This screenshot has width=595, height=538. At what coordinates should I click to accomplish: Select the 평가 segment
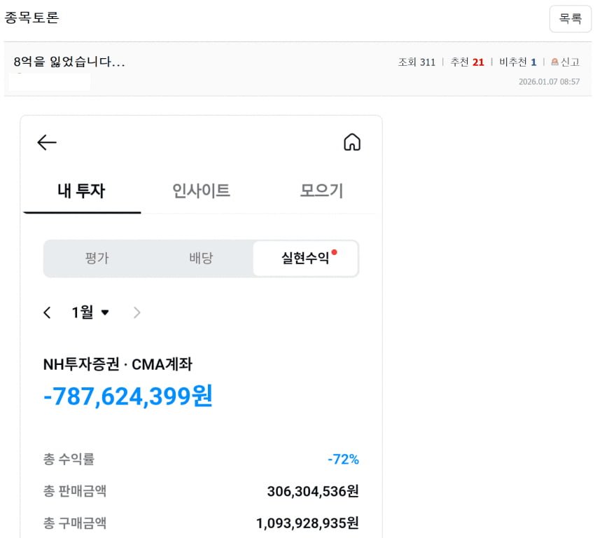point(97,258)
